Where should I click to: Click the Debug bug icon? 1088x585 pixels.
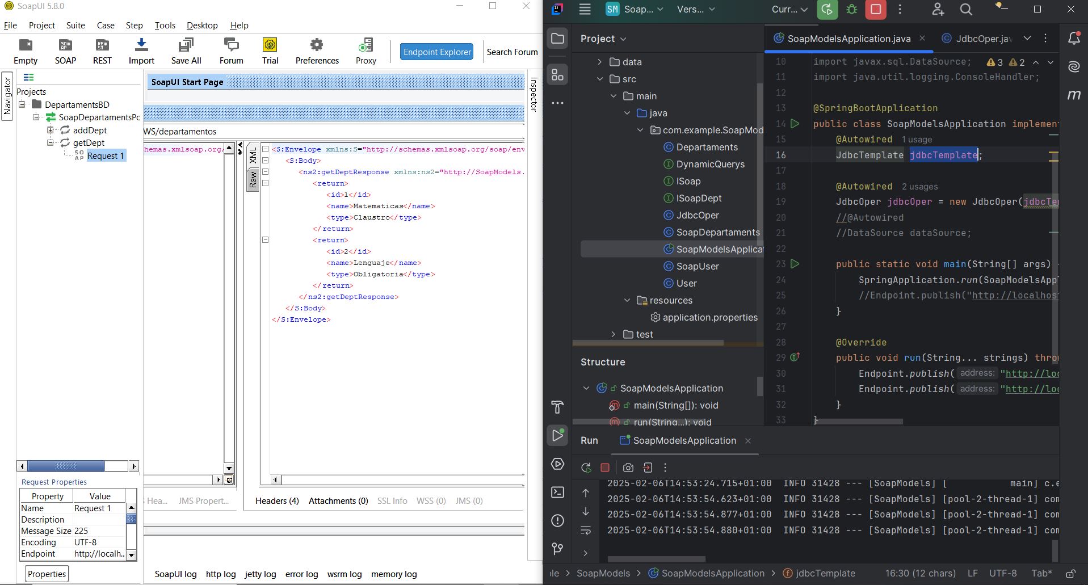tap(851, 9)
